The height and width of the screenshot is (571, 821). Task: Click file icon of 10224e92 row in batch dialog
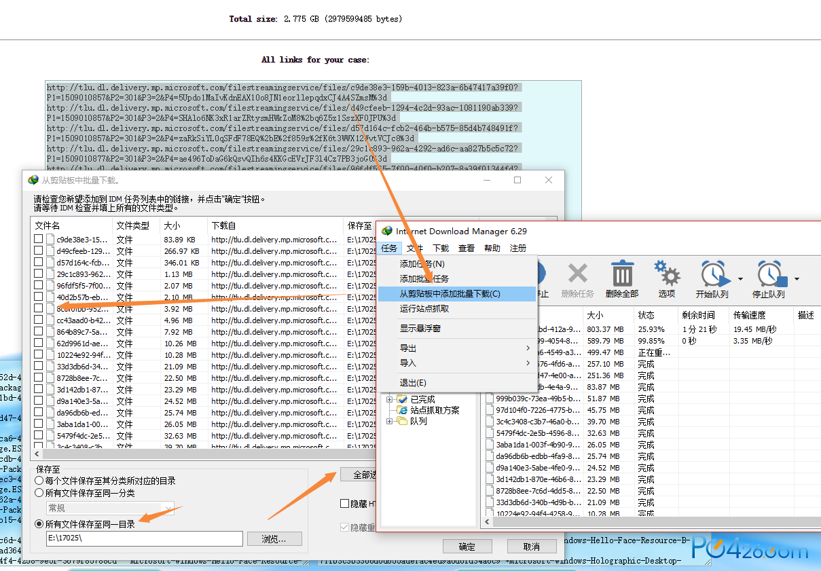(x=50, y=355)
